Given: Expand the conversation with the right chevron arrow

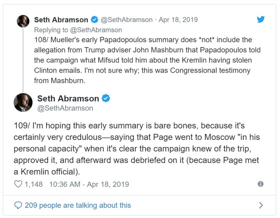Looking at the screenshot, I should [261, 205].
